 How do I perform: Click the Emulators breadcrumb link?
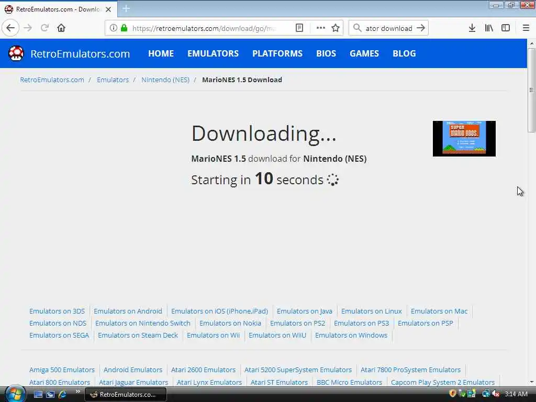pos(113,80)
